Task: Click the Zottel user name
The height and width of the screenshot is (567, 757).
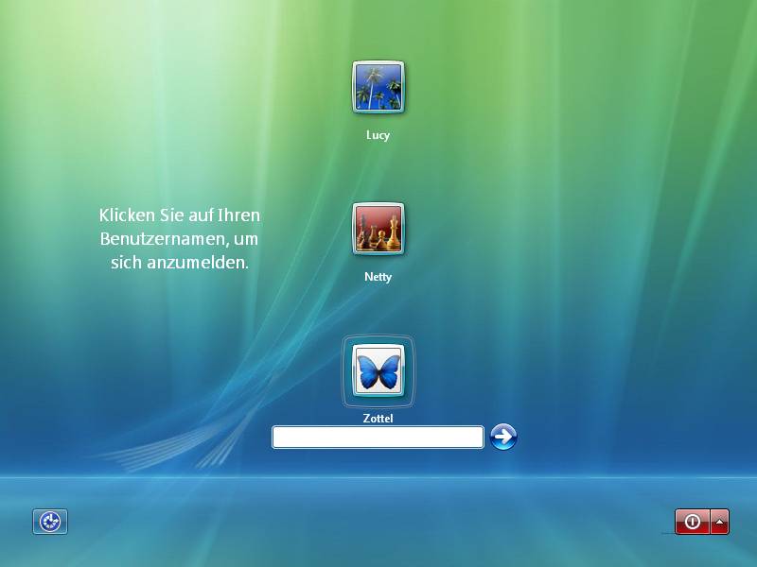Action: click(378, 418)
